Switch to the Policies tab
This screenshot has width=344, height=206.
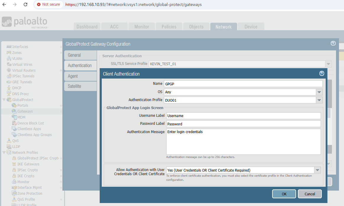click(169, 27)
